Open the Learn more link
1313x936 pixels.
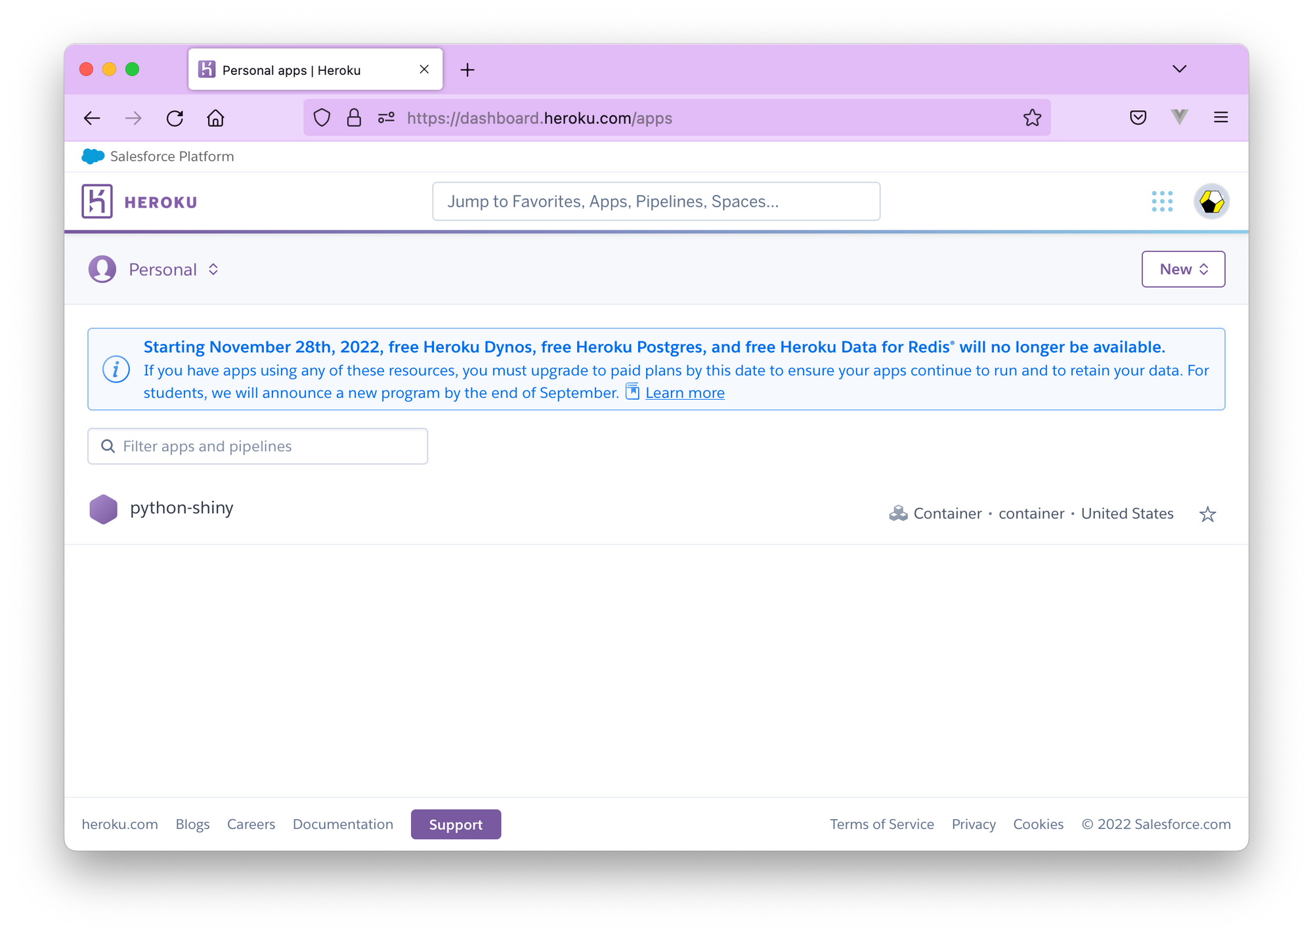(x=685, y=393)
